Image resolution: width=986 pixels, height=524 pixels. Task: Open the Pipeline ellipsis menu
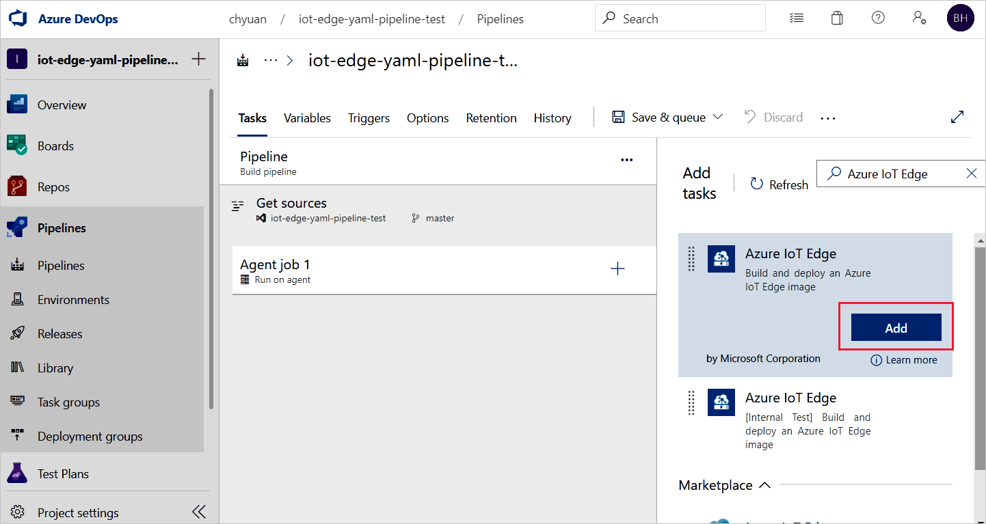pos(626,160)
